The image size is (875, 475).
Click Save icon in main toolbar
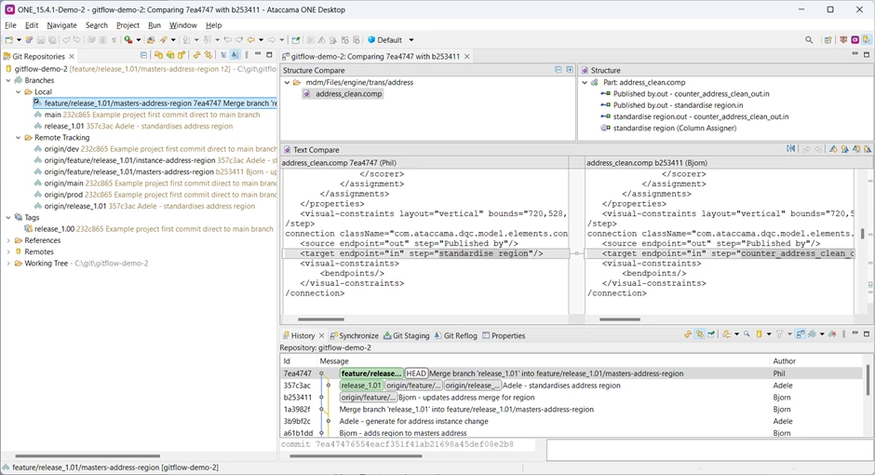tap(41, 40)
